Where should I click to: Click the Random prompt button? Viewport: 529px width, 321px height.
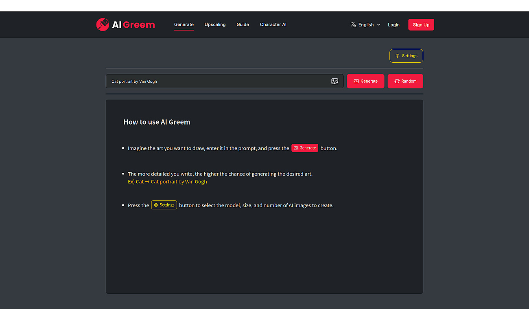(x=405, y=81)
